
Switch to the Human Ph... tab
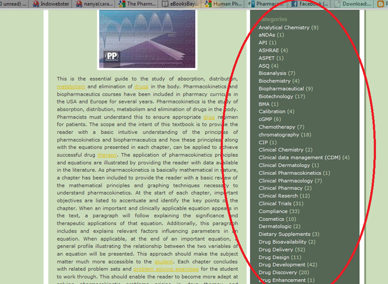[223, 4]
